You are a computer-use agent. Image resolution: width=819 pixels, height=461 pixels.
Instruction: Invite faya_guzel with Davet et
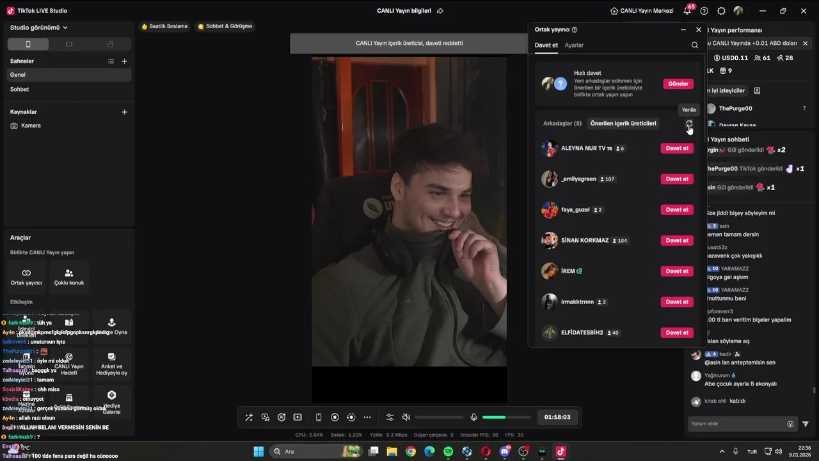coord(677,209)
